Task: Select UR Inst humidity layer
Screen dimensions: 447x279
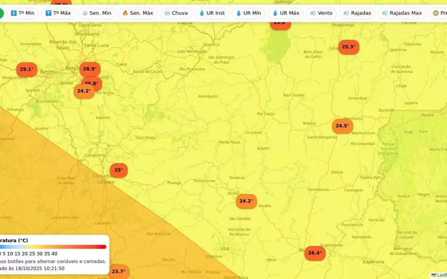Action: [211, 13]
